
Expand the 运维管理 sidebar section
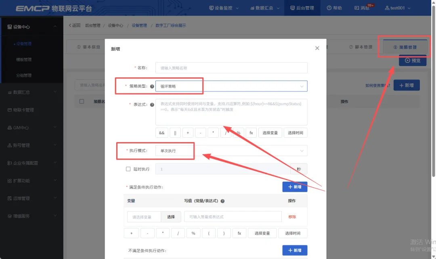point(32,198)
